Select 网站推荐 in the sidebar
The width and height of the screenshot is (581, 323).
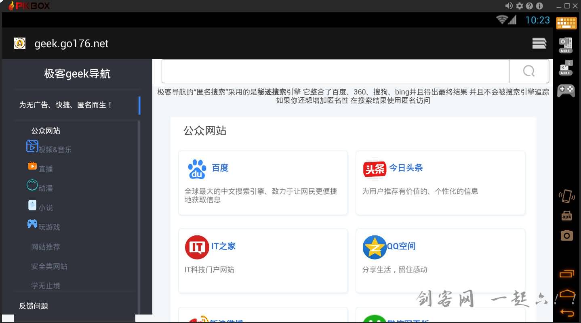(46, 247)
